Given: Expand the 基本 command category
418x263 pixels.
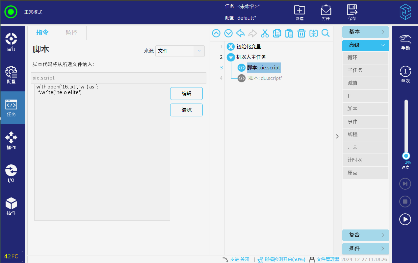Looking at the screenshot, I should pyautogui.click(x=365, y=32).
